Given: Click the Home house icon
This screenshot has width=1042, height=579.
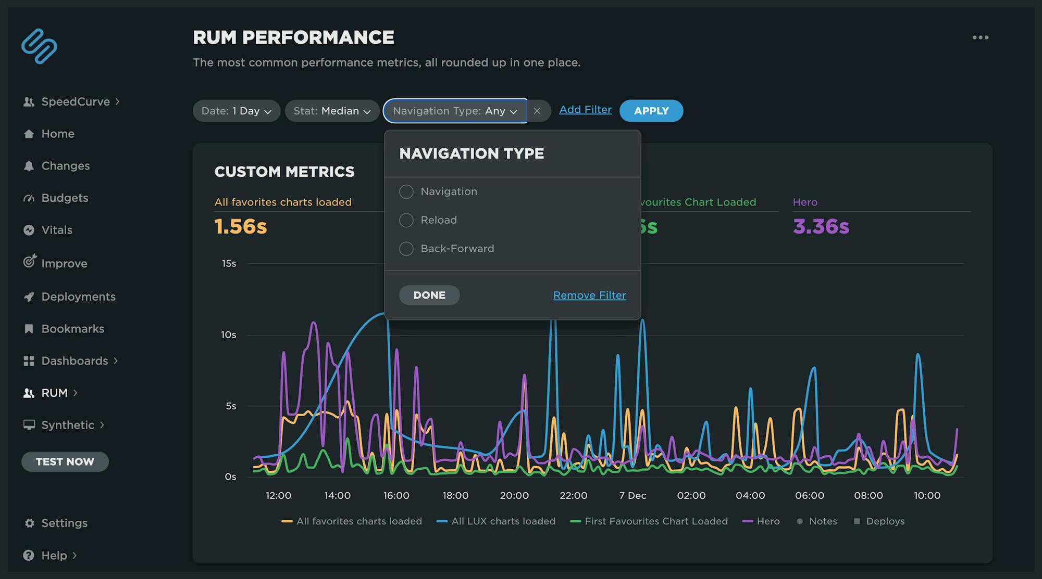Looking at the screenshot, I should (x=29, y=134).
